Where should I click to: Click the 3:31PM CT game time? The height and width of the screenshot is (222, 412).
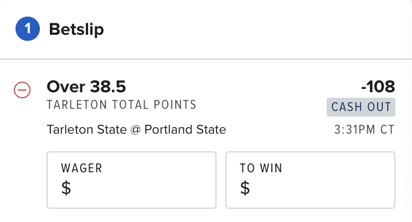tap(364, 130)
